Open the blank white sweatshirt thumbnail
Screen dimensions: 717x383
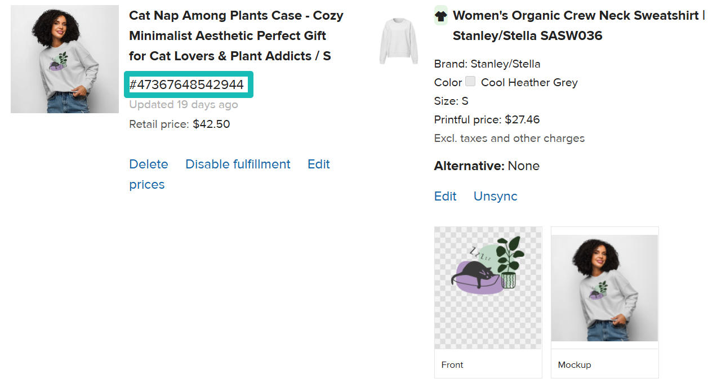399,41
